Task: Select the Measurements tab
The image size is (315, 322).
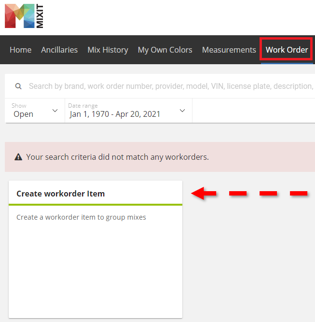Action: coord(229,50)
